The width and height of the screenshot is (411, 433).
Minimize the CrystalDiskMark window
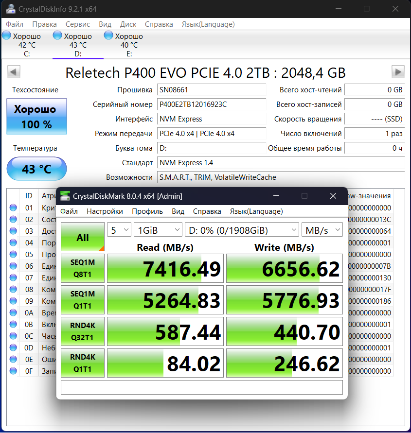coord(276,196)
